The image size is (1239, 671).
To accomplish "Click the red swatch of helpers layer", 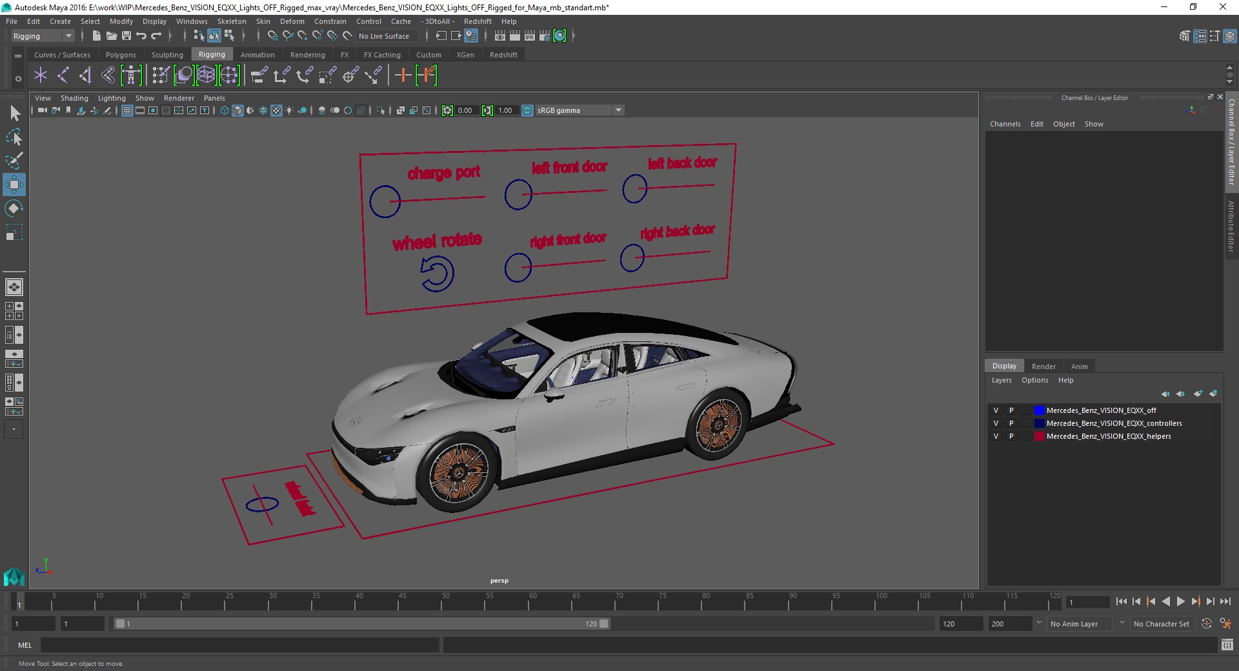I will tap(1040, 436).
